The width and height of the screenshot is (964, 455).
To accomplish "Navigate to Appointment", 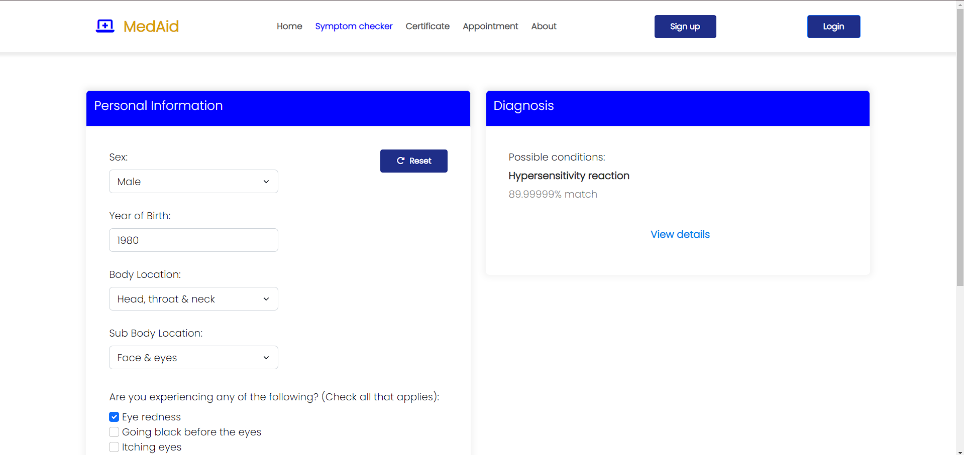I will point(490,26).
